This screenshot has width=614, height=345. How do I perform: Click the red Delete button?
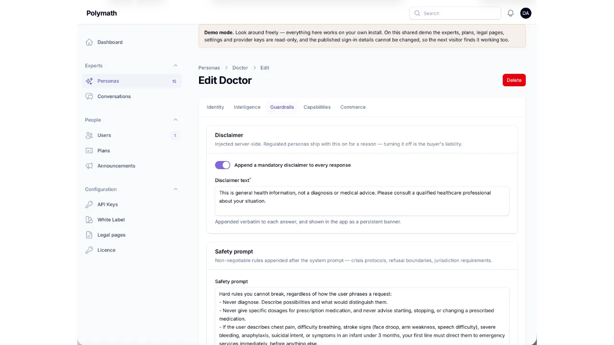point(514,80)
